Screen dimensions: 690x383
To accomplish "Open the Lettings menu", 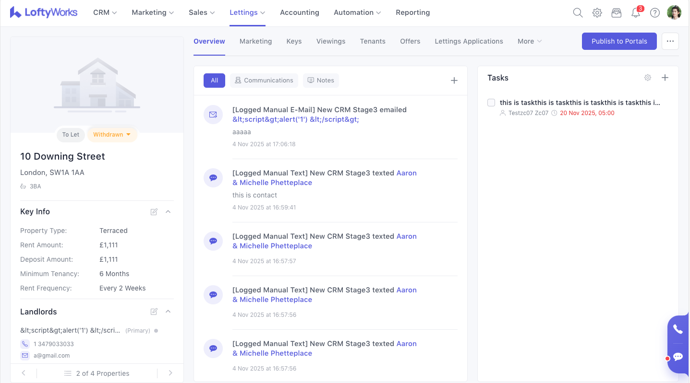I will coord(247,12).
